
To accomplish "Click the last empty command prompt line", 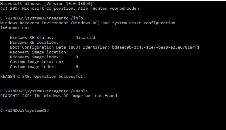I will tap(24, 110).
